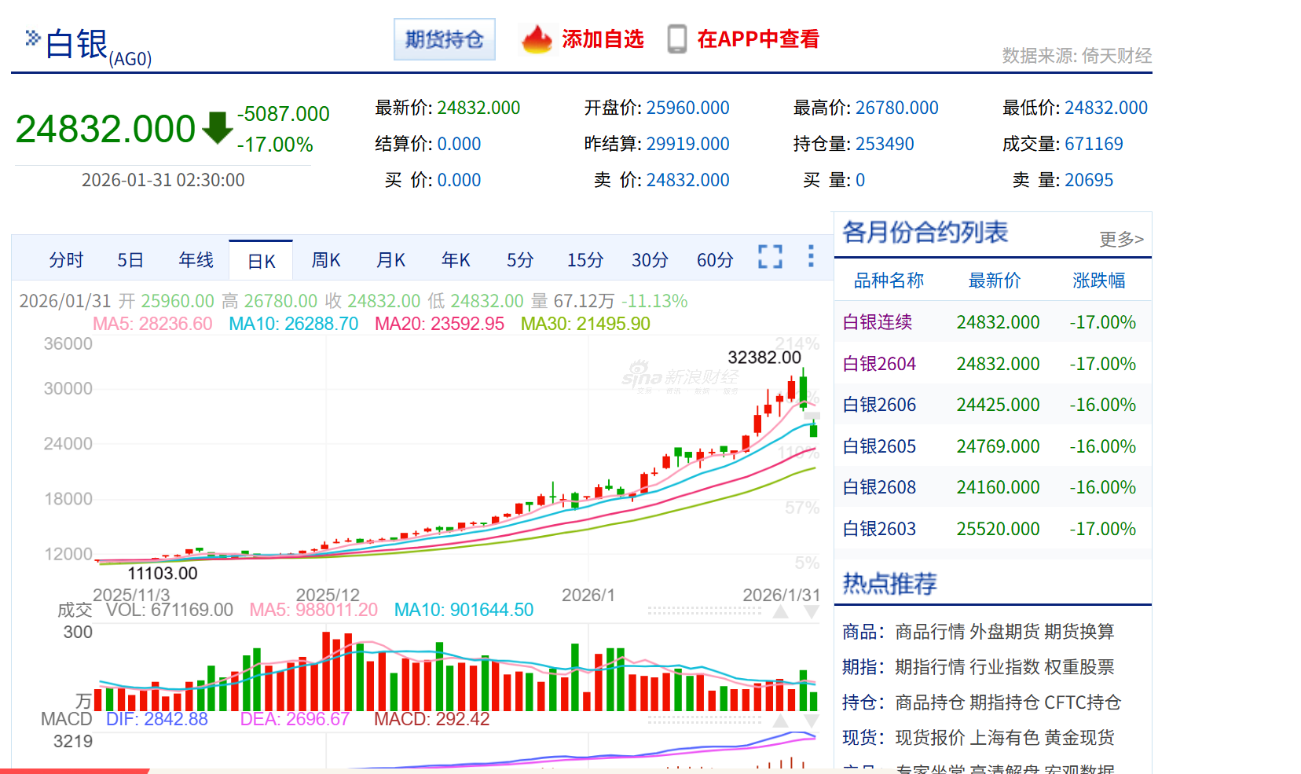
Task: Click the phone icon beside 在APP中查看
Action: click(676, 39)
